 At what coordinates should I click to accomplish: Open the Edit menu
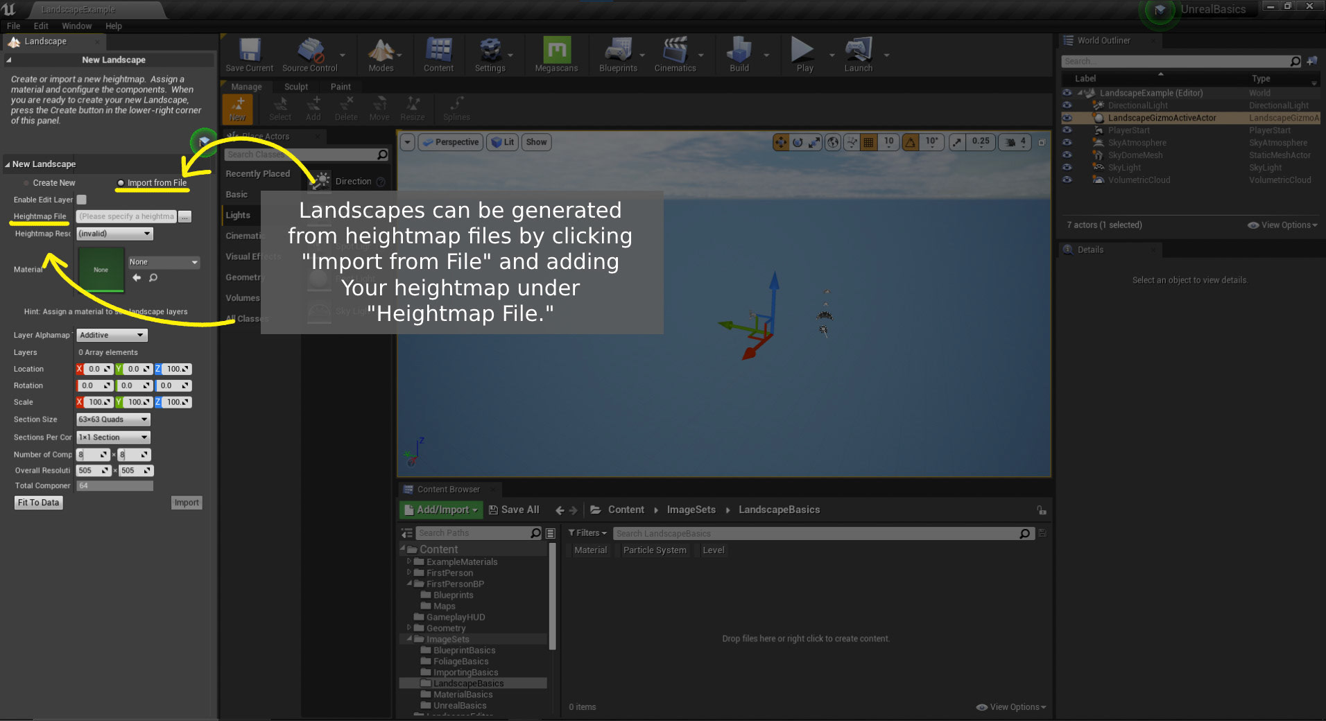pyautogui.click(x=41, y=26)
